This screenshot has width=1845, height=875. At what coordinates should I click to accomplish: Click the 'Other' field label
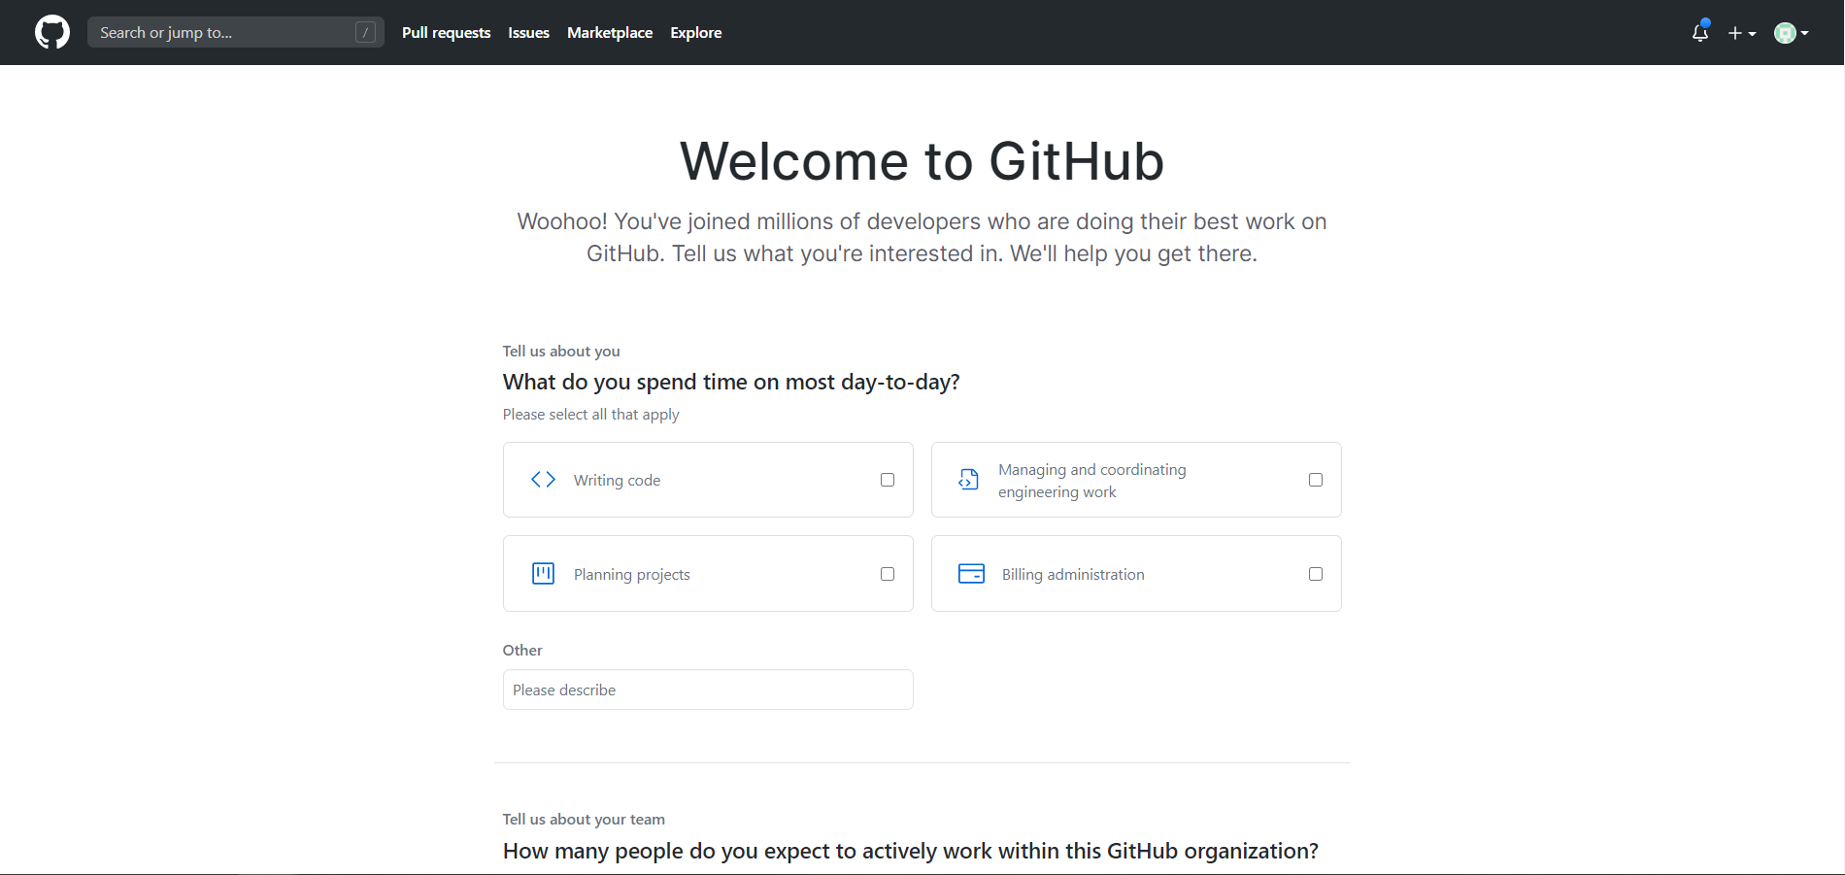[522, 650]
